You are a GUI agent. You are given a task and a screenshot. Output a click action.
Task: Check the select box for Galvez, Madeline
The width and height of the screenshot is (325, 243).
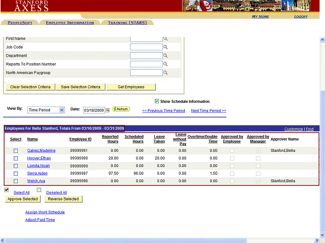click(x=16, y=151)
